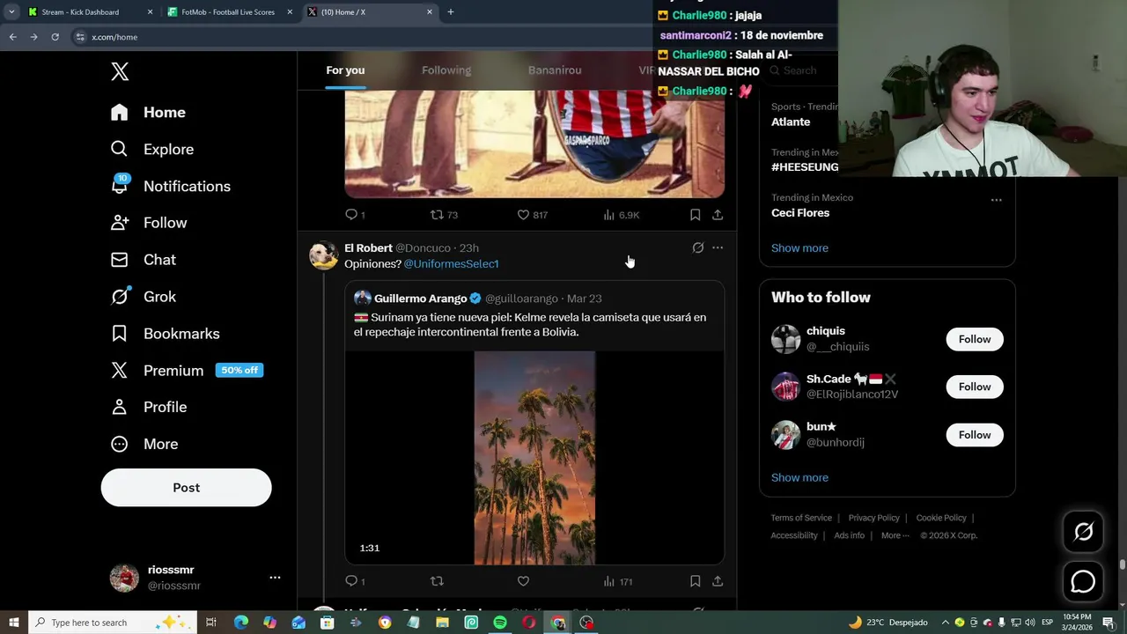The height and width of the screenshot is (634, 1127).
Task: Ask Grok about El Robert's post
Action: (698, 248)
